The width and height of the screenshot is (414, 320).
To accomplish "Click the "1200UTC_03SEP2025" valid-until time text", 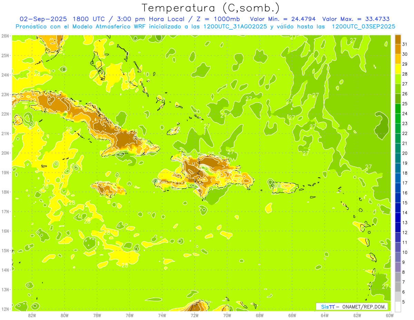I will 363,27.
